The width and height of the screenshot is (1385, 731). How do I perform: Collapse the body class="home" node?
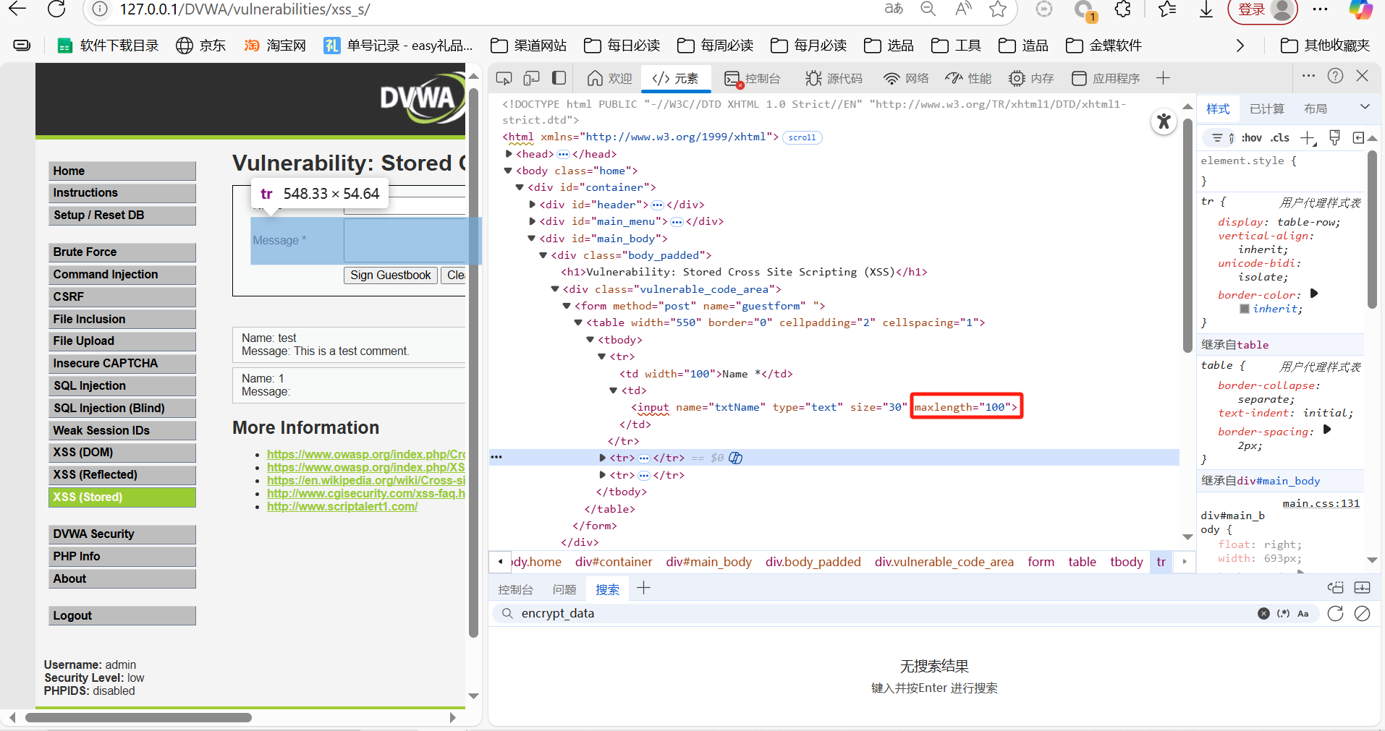point(509,171)
